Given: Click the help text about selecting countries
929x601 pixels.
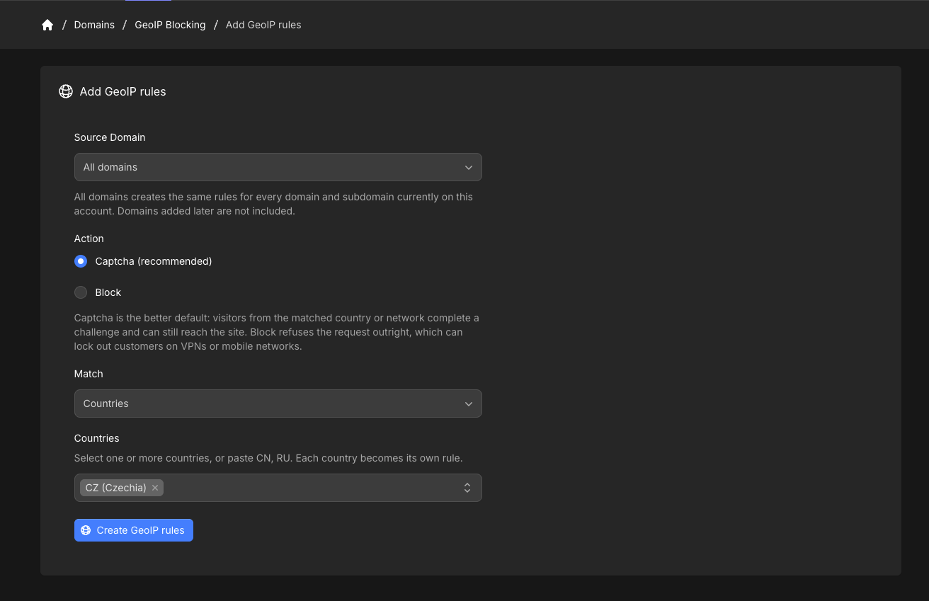Looking at the screenshot, I should (268, 458).
